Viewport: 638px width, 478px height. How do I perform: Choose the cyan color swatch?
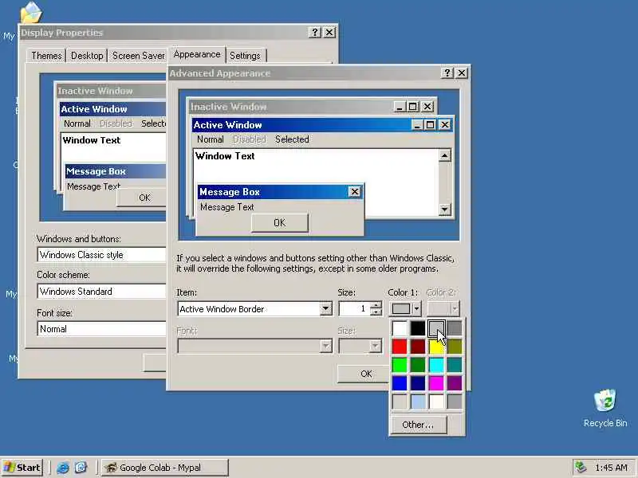pos(436,365)
